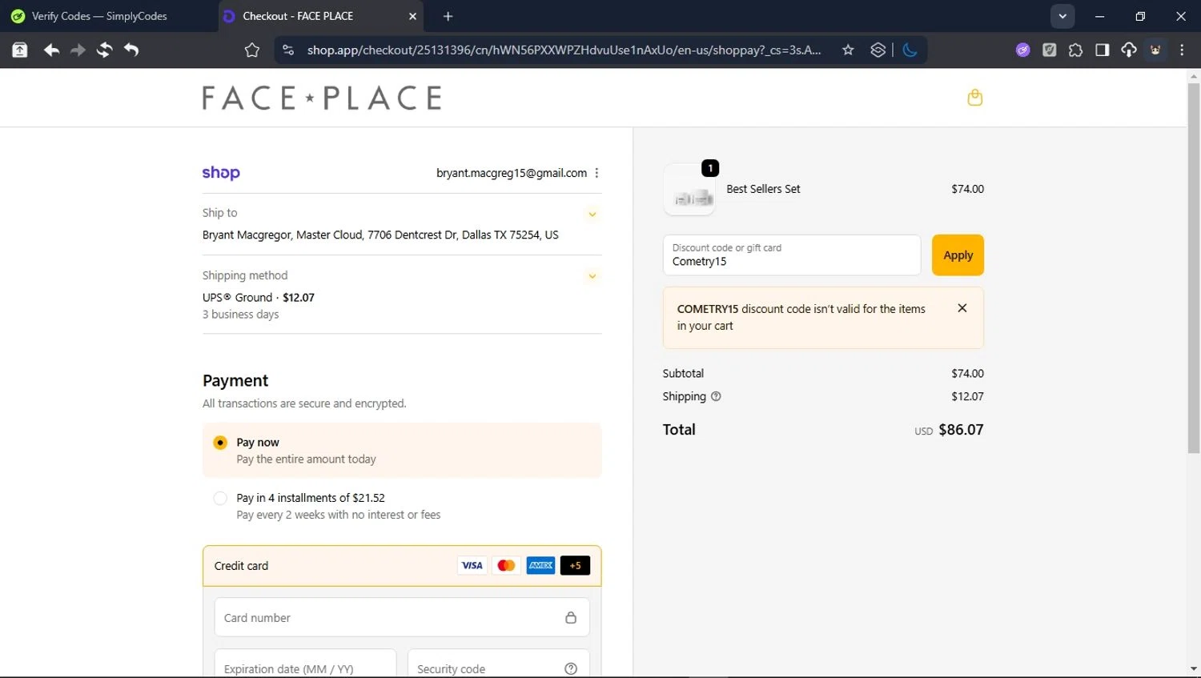This screenshot has width=1201, height=678.
Task: Open account options next to email address
Action: (596, 173)
